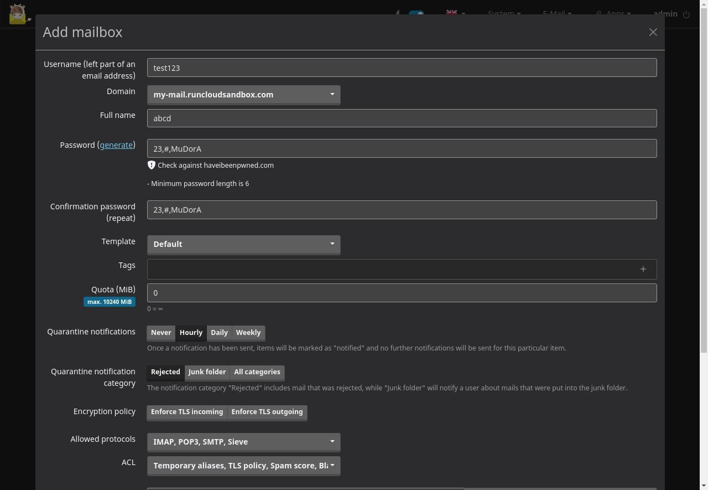Enable Enforce TLS incoming

coord(187,412)
